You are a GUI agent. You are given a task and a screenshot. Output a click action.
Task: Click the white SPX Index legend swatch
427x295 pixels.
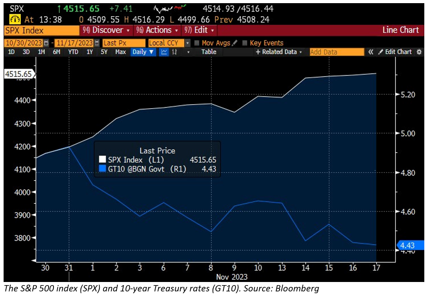(102, 160)
